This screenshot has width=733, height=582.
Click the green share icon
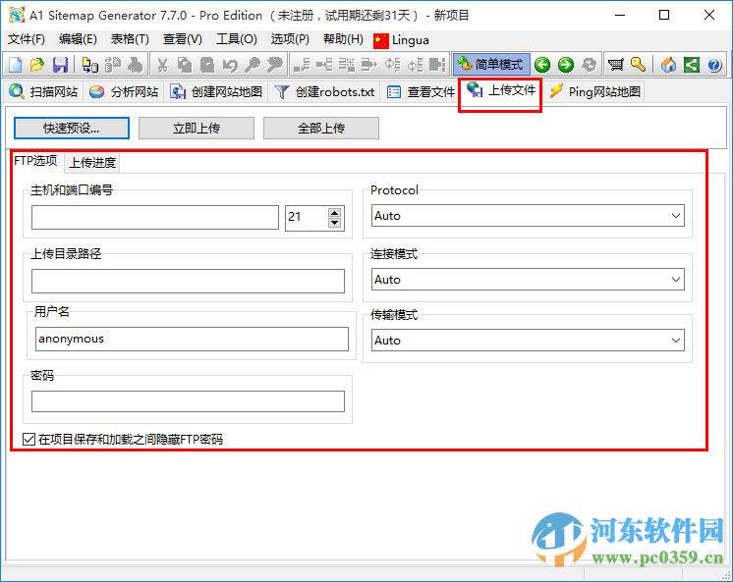point(692,65)
